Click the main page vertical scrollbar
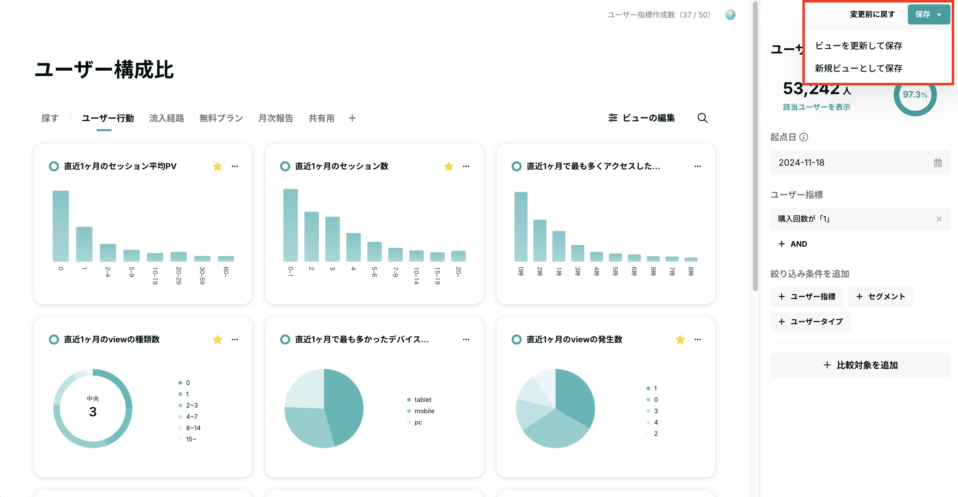This screenshot has width=958, height=497. tap(755, 146)
